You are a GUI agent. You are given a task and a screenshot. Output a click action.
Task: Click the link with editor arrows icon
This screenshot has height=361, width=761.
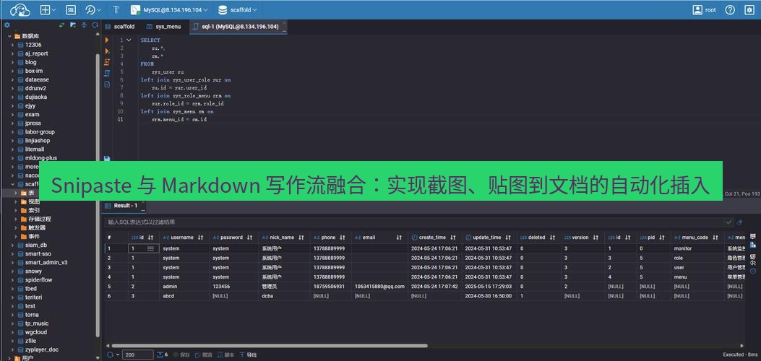pos(61,25)
